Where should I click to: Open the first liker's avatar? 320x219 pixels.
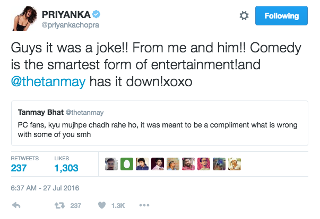pyautogui.click(x=111, y=165)
